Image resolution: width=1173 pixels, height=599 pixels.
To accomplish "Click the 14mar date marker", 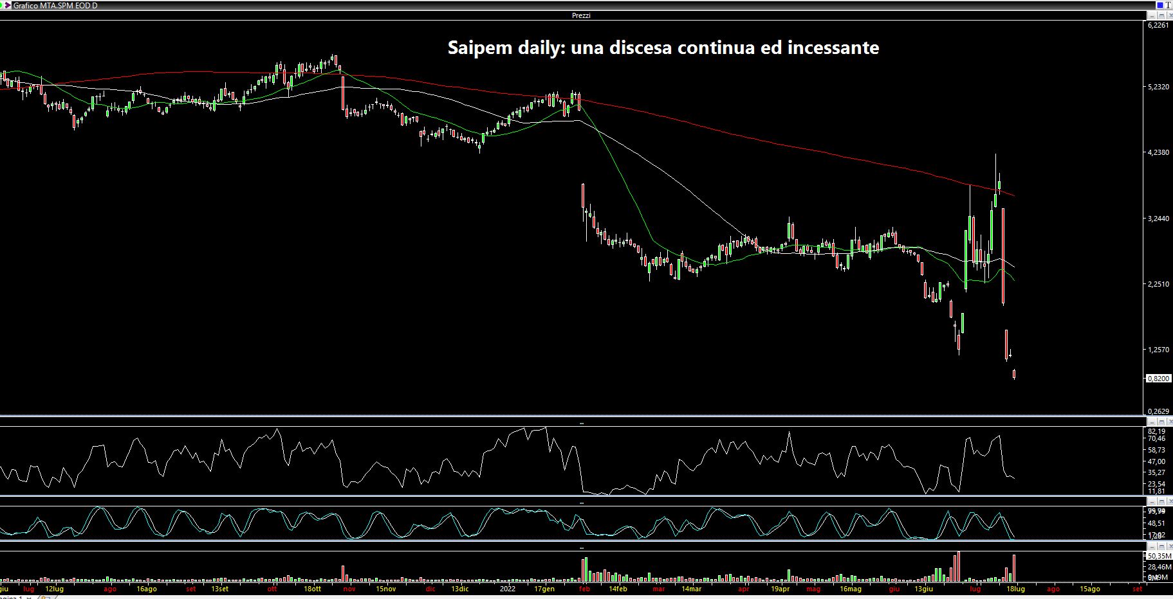I will pyautogui.click(x=691, y=589).
